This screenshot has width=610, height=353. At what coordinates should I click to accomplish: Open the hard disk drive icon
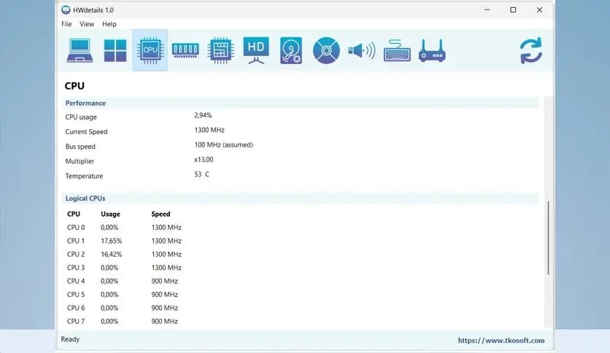291,50
